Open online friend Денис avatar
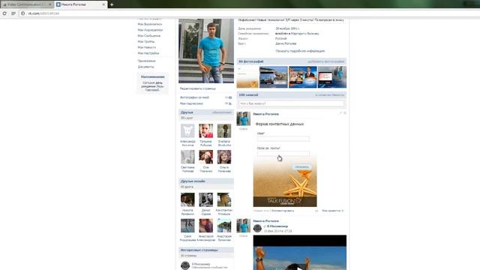This screenshot has width=480, height=270. pos(205,200)
